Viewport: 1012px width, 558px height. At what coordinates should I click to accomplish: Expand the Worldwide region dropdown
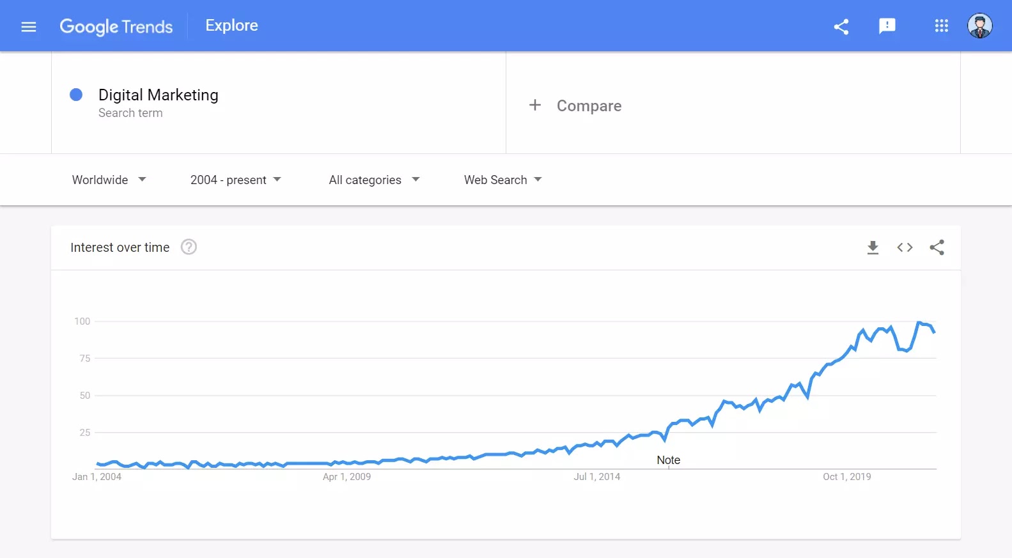coord(109,180)
